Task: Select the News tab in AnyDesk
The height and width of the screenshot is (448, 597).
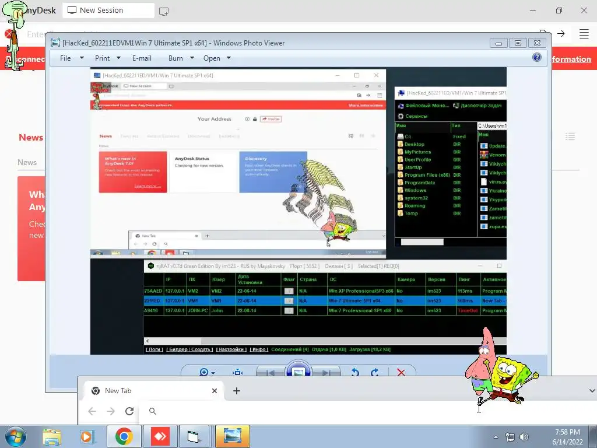Action: pos(31,138)
